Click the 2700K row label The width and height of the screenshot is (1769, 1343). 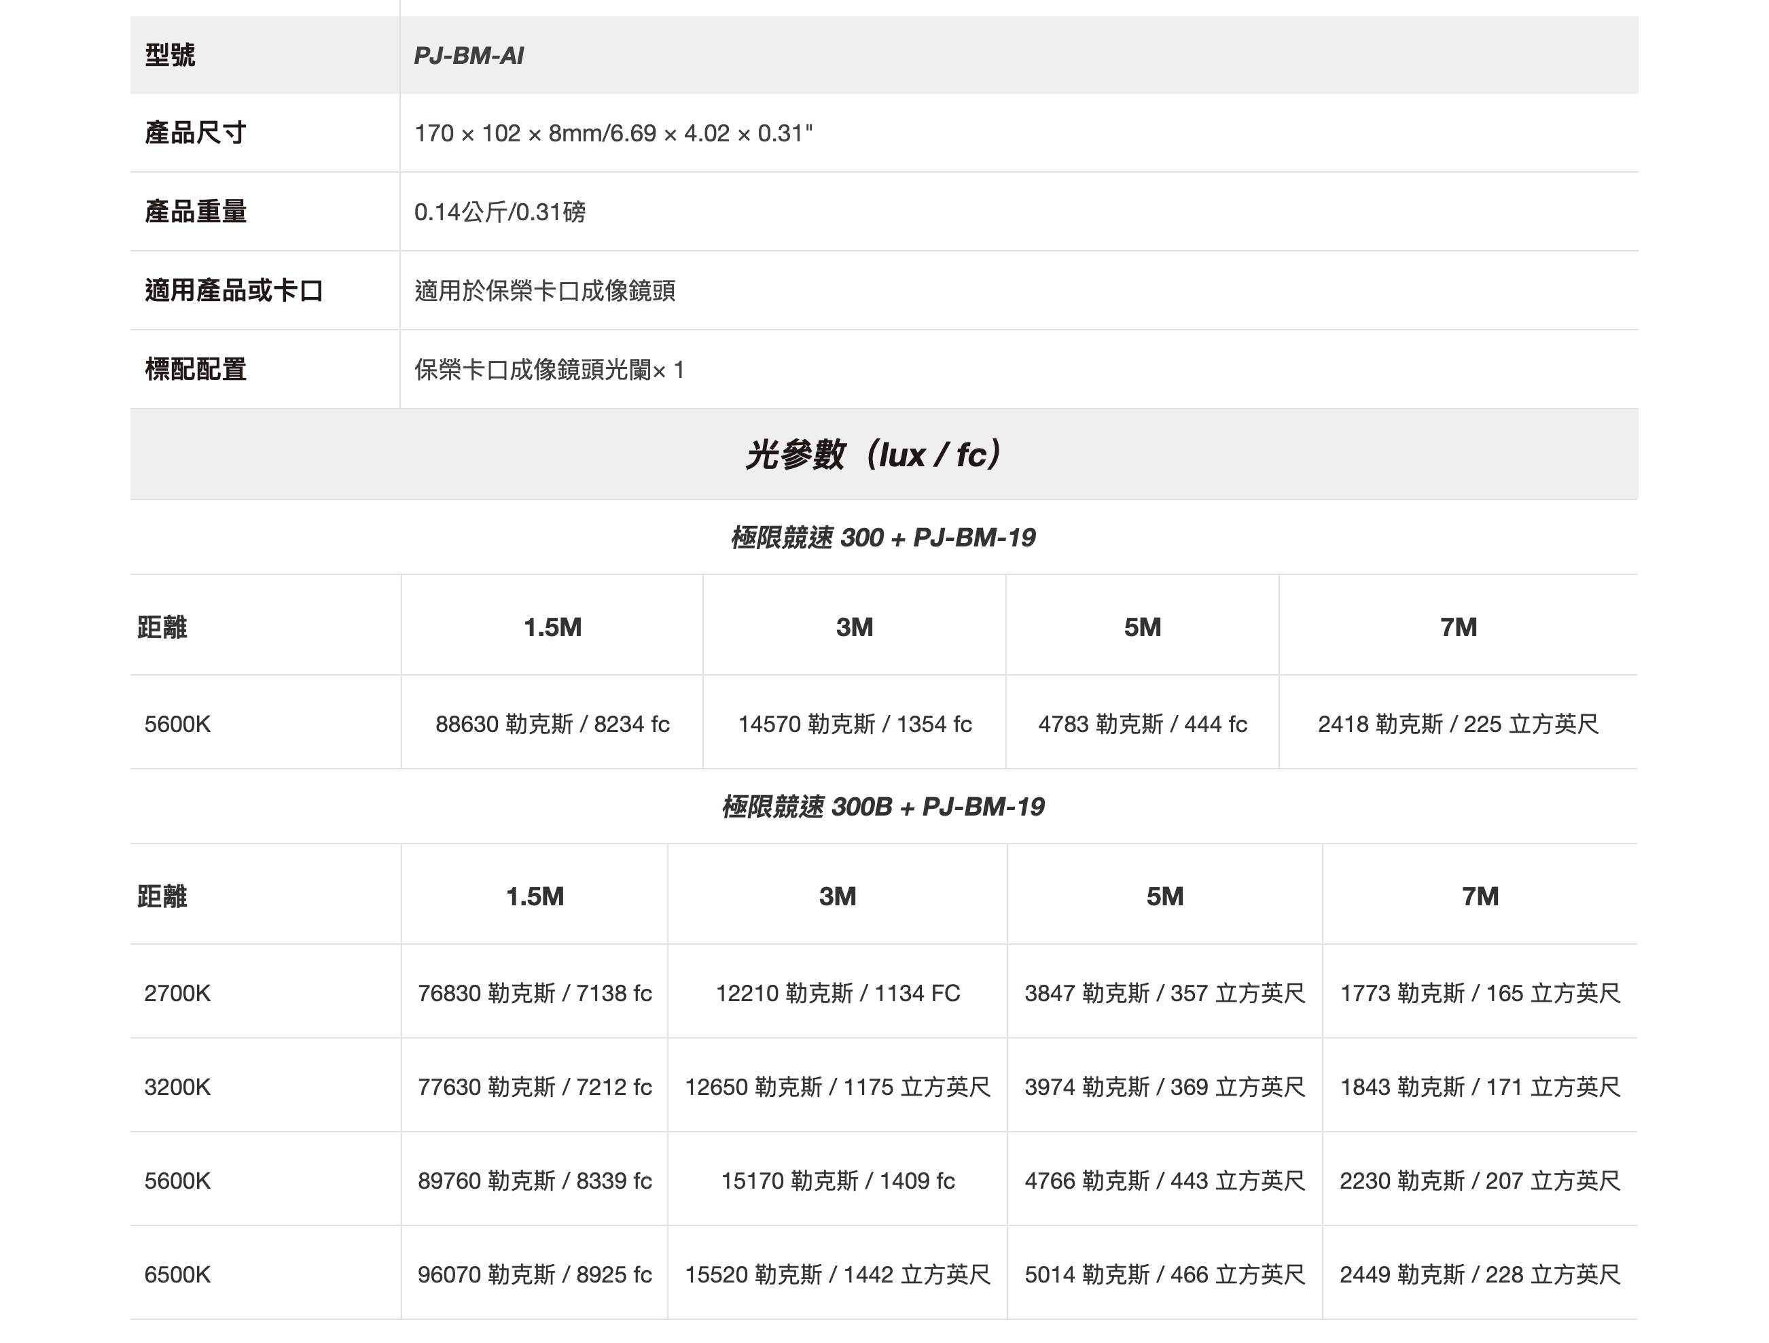point(177,994)
